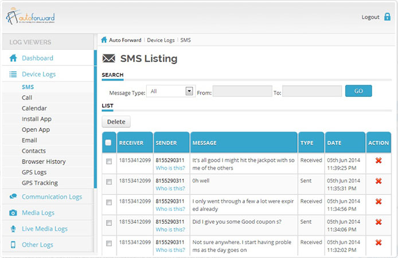The height and width of the screenshot is (258, 398).
Task: Open Call logs in the sidebar
Action: [x=27, y=97]
